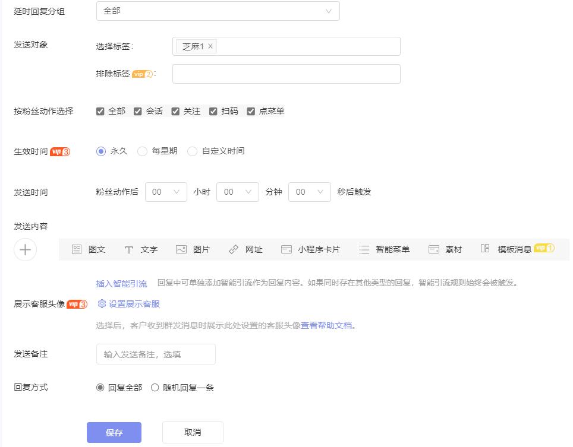Viewport: 573px width, 447px height.
Task: Select the 素材 material content icon
Action: [445, 249]
